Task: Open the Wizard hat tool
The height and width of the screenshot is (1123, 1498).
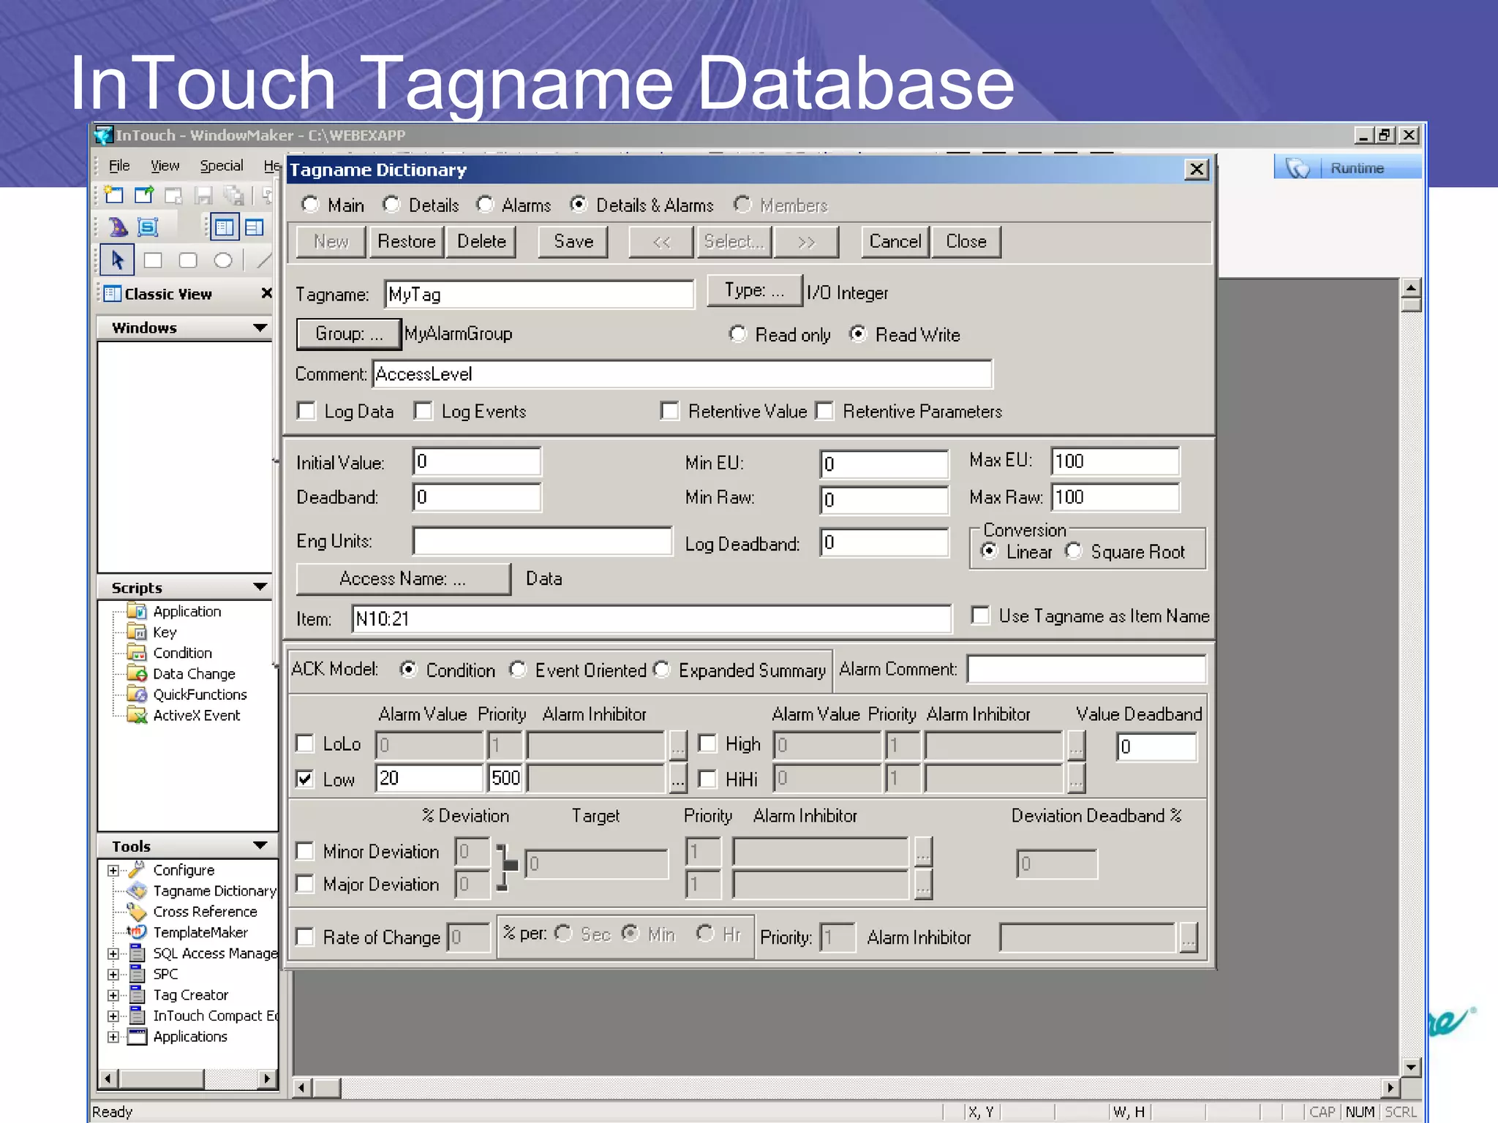Action: (x=118, y=227)
